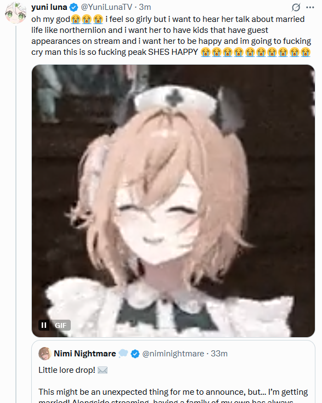Screen dimensions: 322x403
Task: Click the envelope emoji after lore drop
Action: (103, 370)
